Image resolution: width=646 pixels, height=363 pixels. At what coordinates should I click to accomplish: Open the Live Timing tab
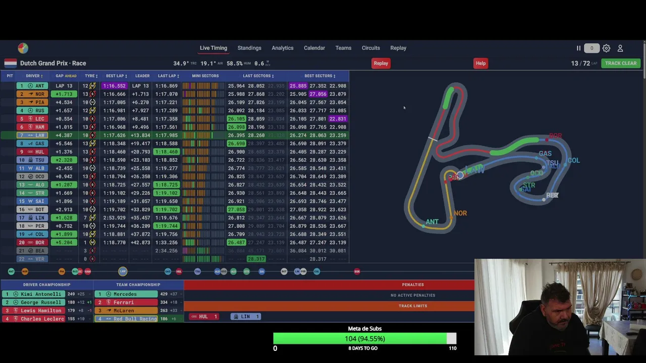click(x=213, y=48)
